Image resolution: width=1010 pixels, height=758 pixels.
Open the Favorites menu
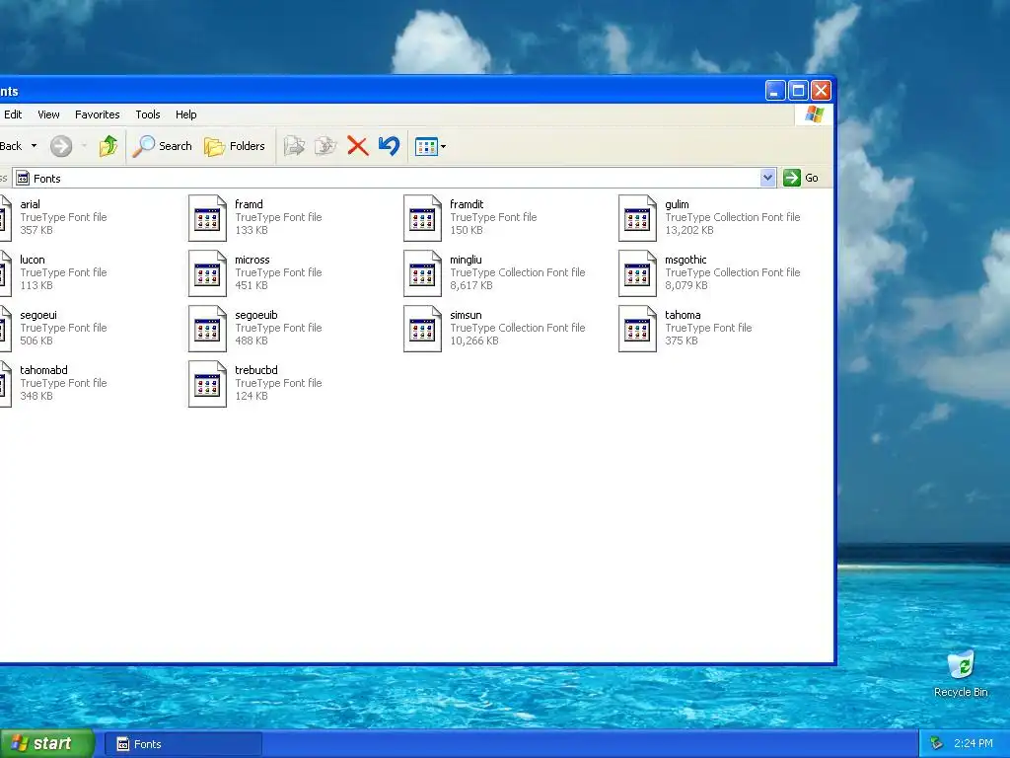click(98, 114)
